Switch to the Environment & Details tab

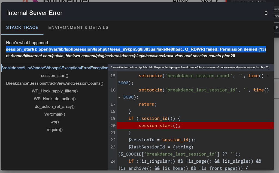(78, 27)
